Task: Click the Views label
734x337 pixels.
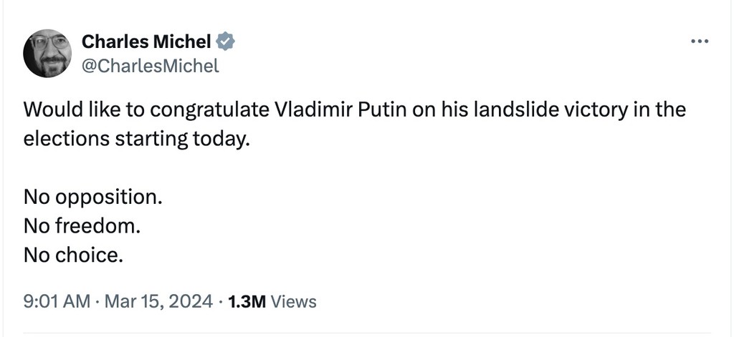Action: [294, 301]
